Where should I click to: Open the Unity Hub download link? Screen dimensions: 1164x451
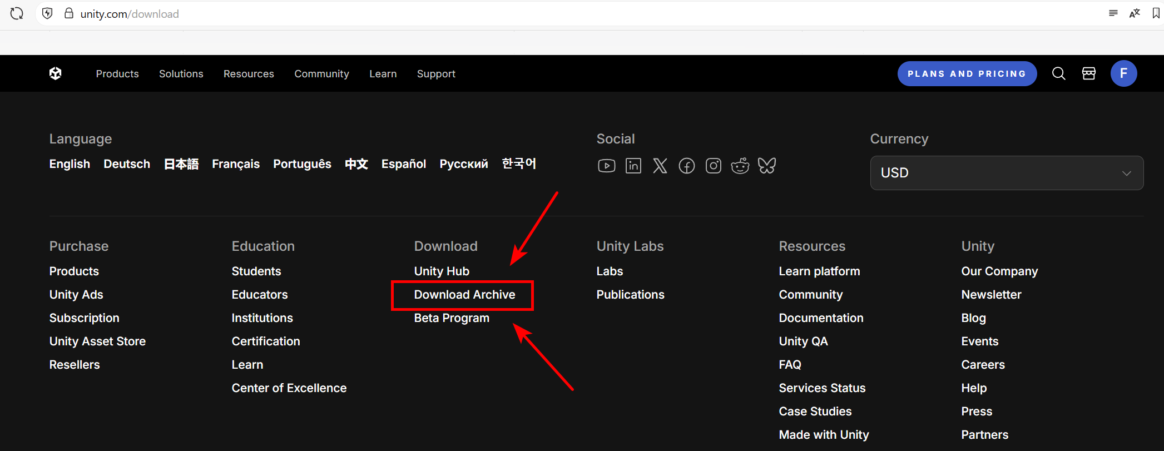pos(442,271)
